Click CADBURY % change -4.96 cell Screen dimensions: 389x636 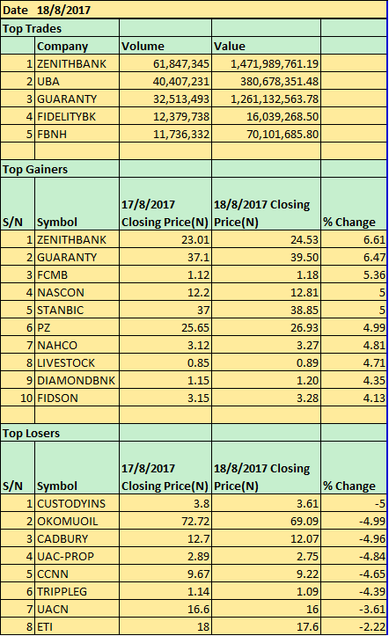(354, 539)
